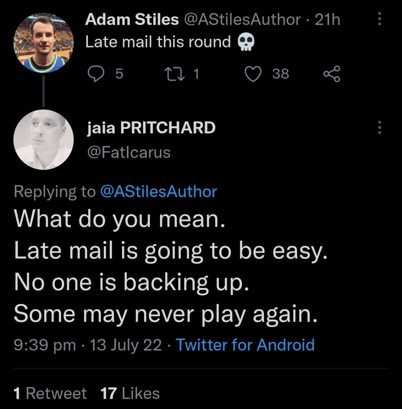Open the 9:39 pm 13 July 22 timestamp
The image size is (402, 409).
click(88, 345)
